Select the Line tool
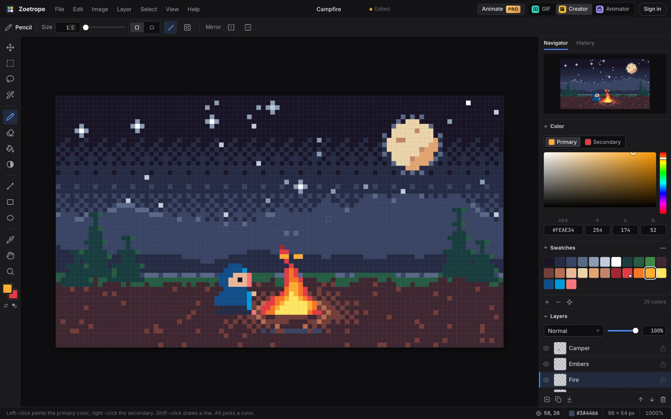 pos(10,186)
